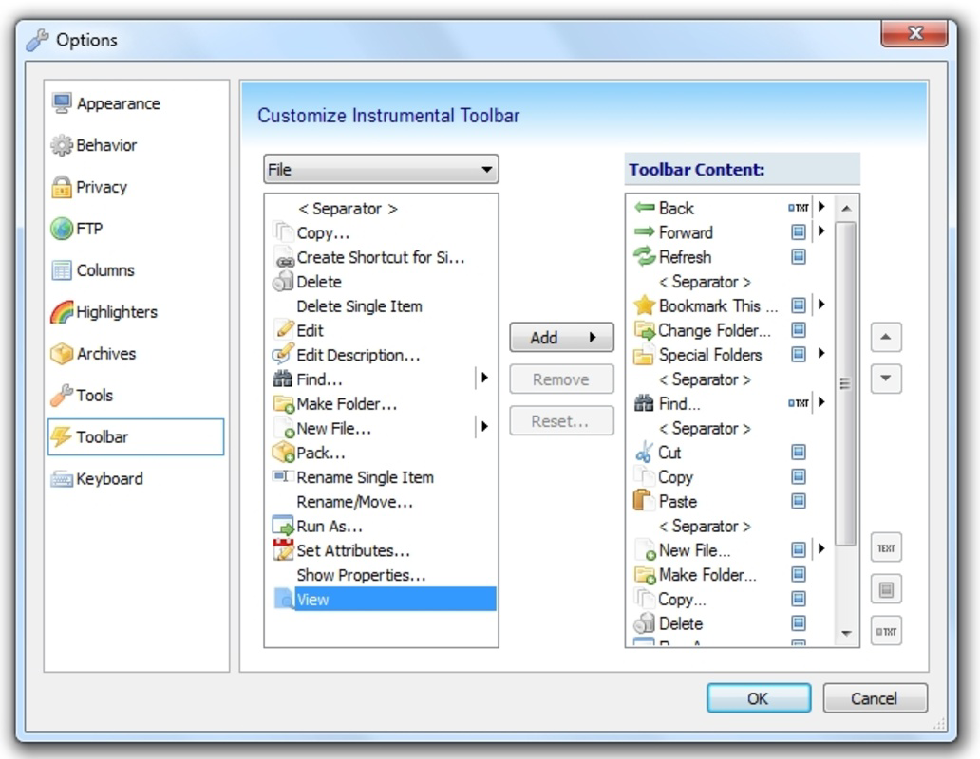Select the Special Folders icon
Image resolution: width=980 pixels, height=759 pixels.
click(643, 355)
